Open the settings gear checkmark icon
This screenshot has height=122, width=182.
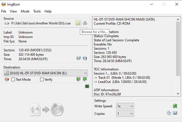(169, 113)
